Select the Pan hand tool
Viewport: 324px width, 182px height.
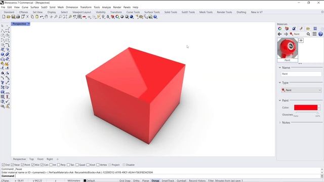(46, 17)
